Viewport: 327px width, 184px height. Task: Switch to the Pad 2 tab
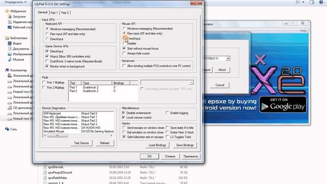coord(65,13)
